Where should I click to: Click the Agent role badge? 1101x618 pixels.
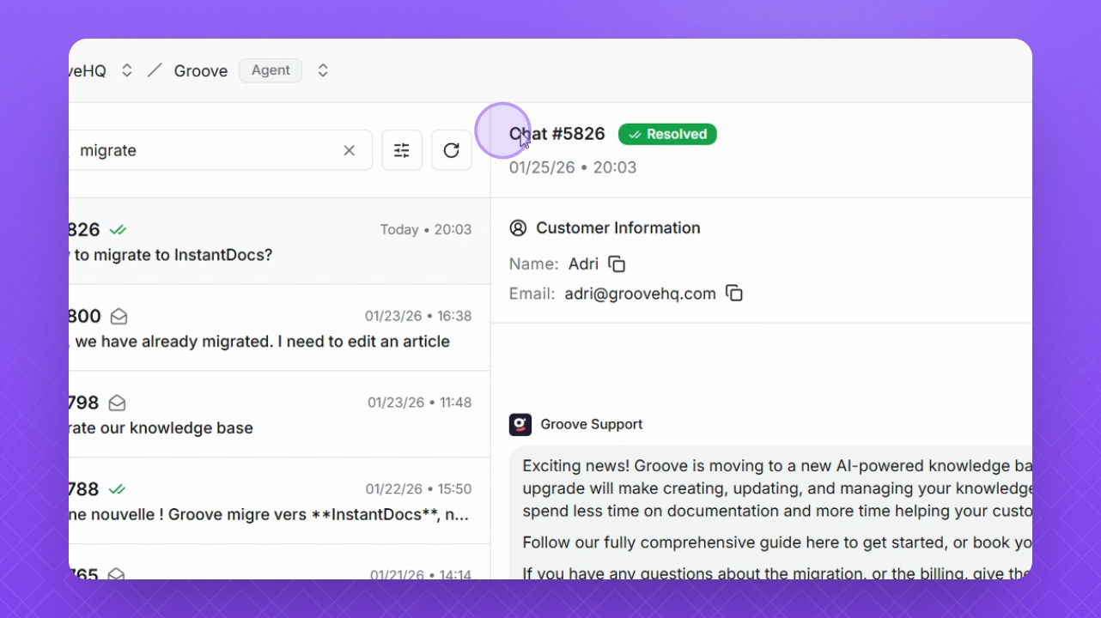click(271, 70)
